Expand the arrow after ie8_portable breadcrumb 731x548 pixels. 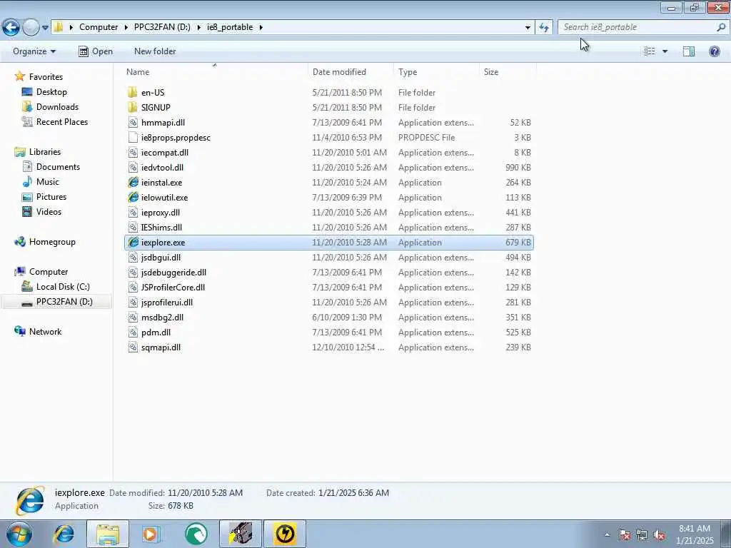click(261, 27)
